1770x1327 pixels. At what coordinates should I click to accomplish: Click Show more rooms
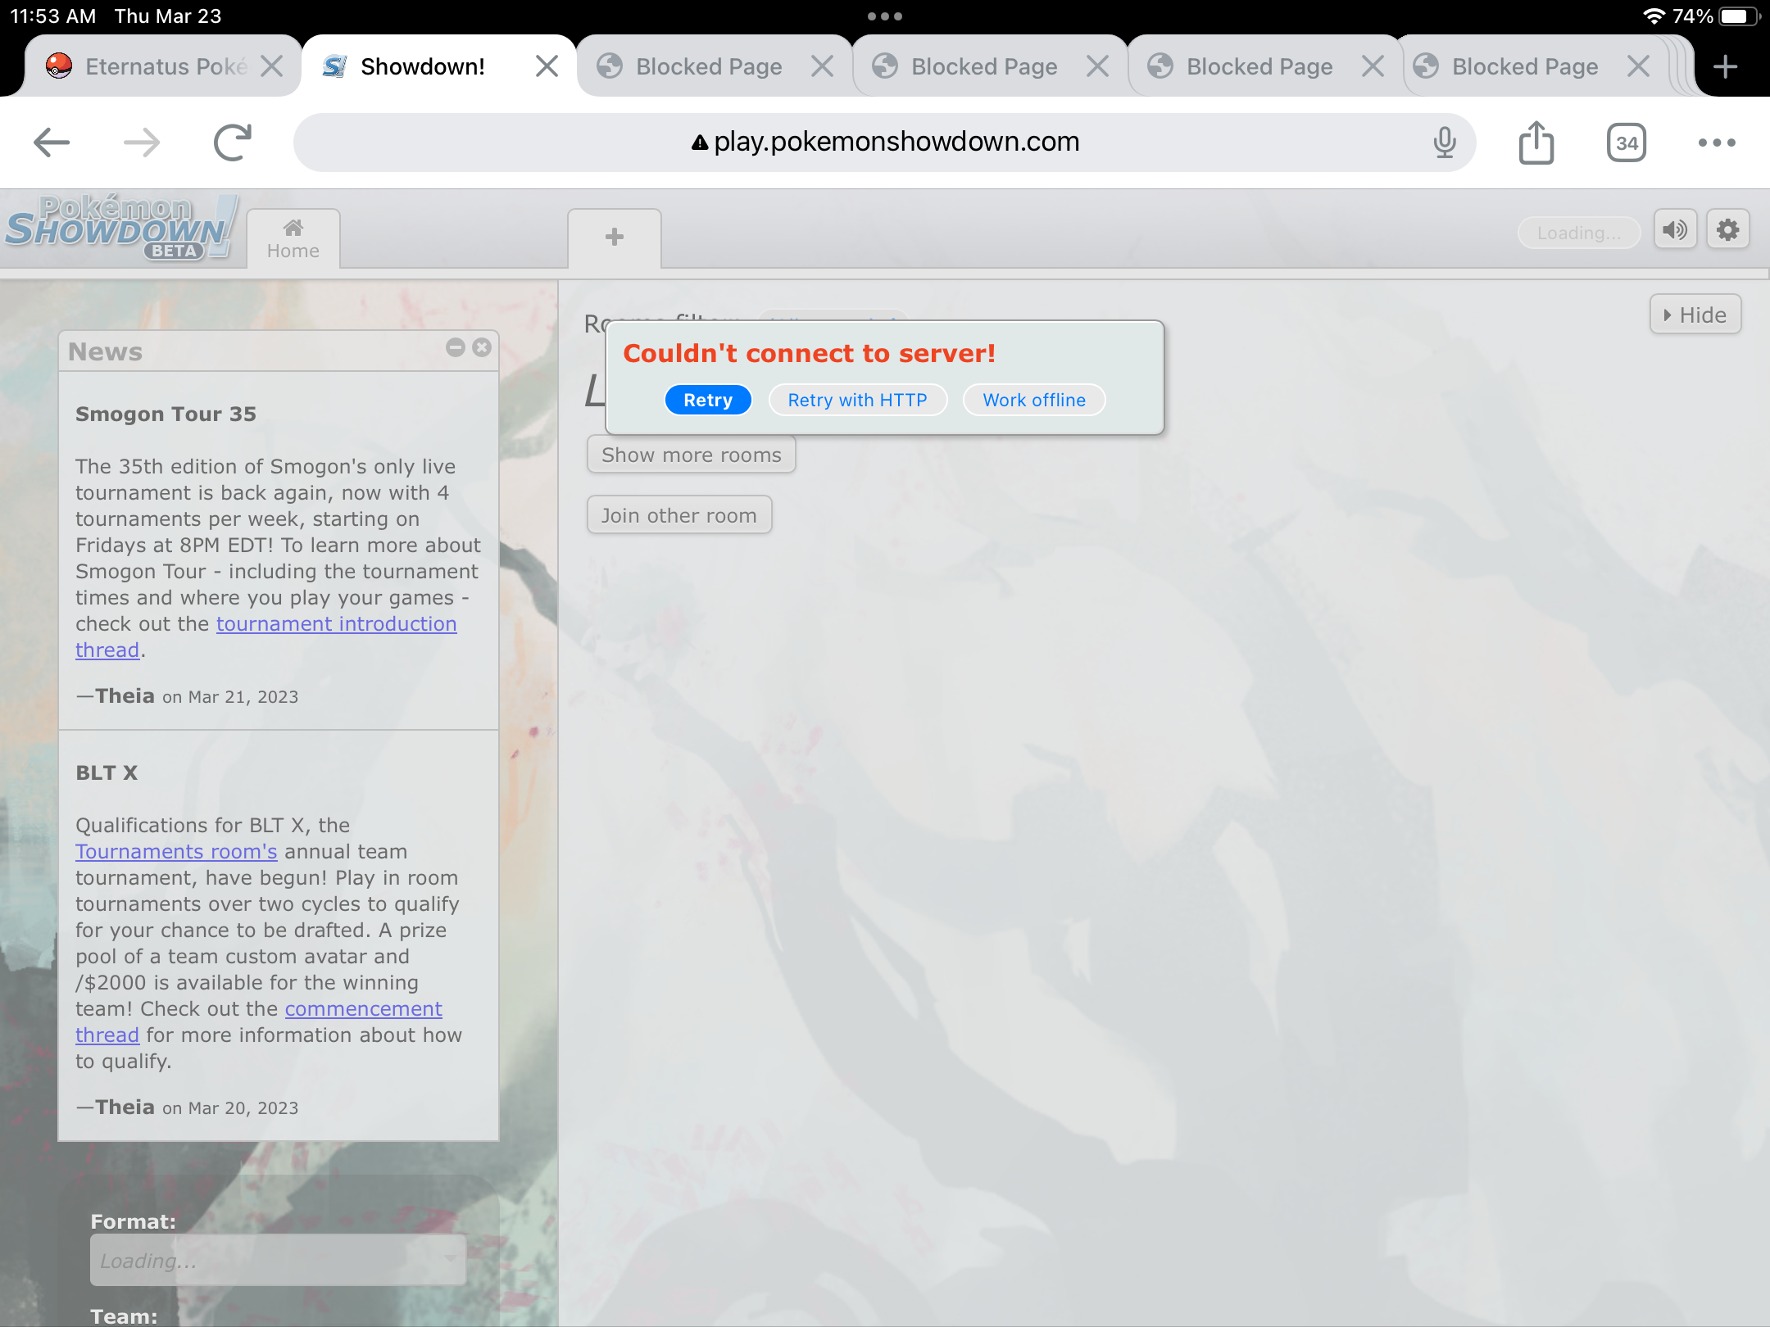point(692,455)
